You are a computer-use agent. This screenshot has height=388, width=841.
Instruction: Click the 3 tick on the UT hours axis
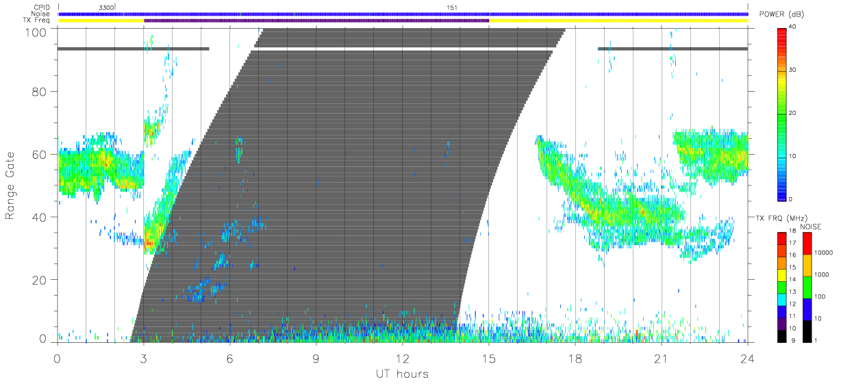[143, 358]
